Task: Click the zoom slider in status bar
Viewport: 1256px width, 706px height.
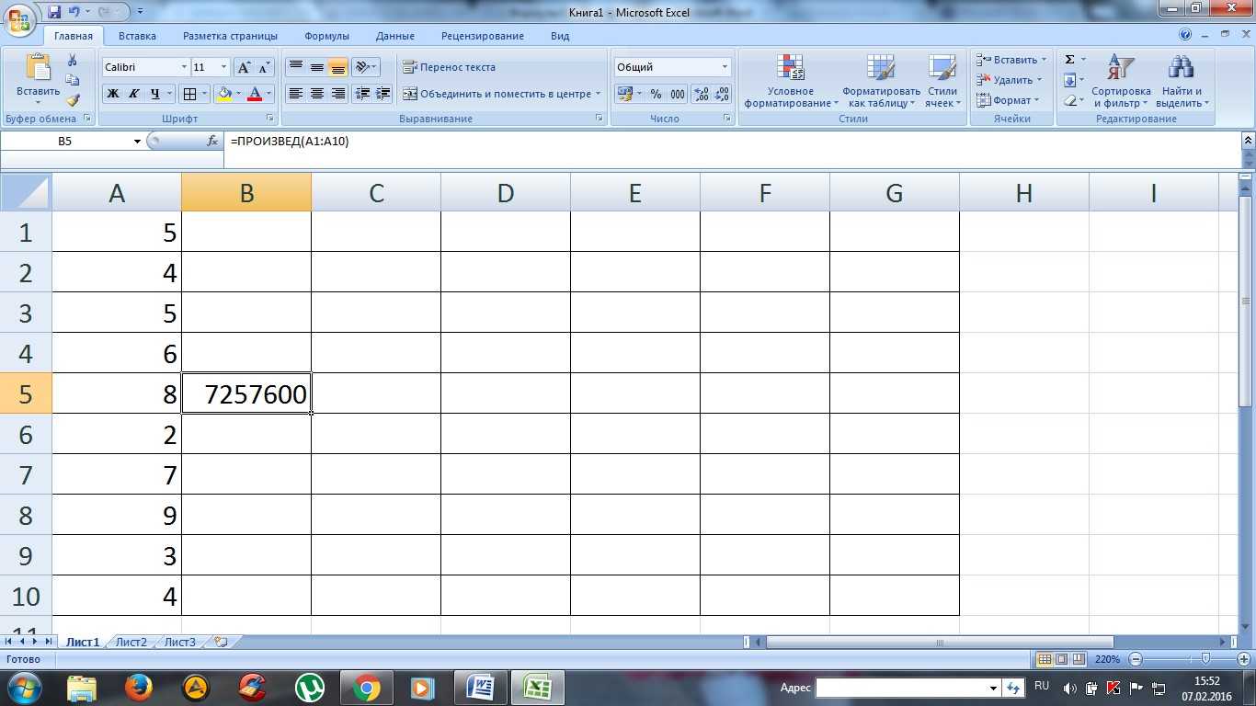Action: 1205,659
